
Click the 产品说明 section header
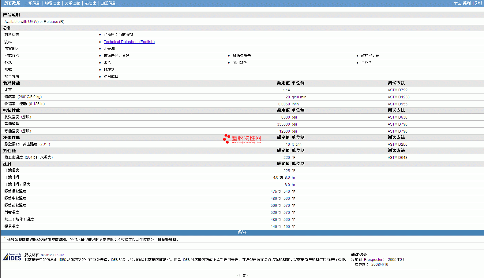(11, 15)
